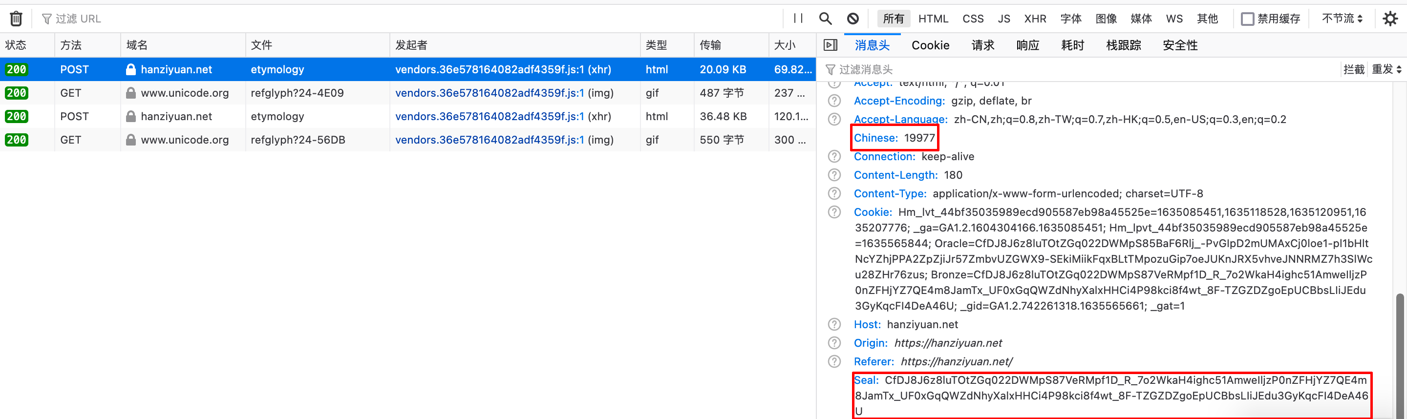The width and height of the screenshot is (1407, 419).
Task: Click lock icon of refglyph?24-56DB row
Action: (130, 140)
